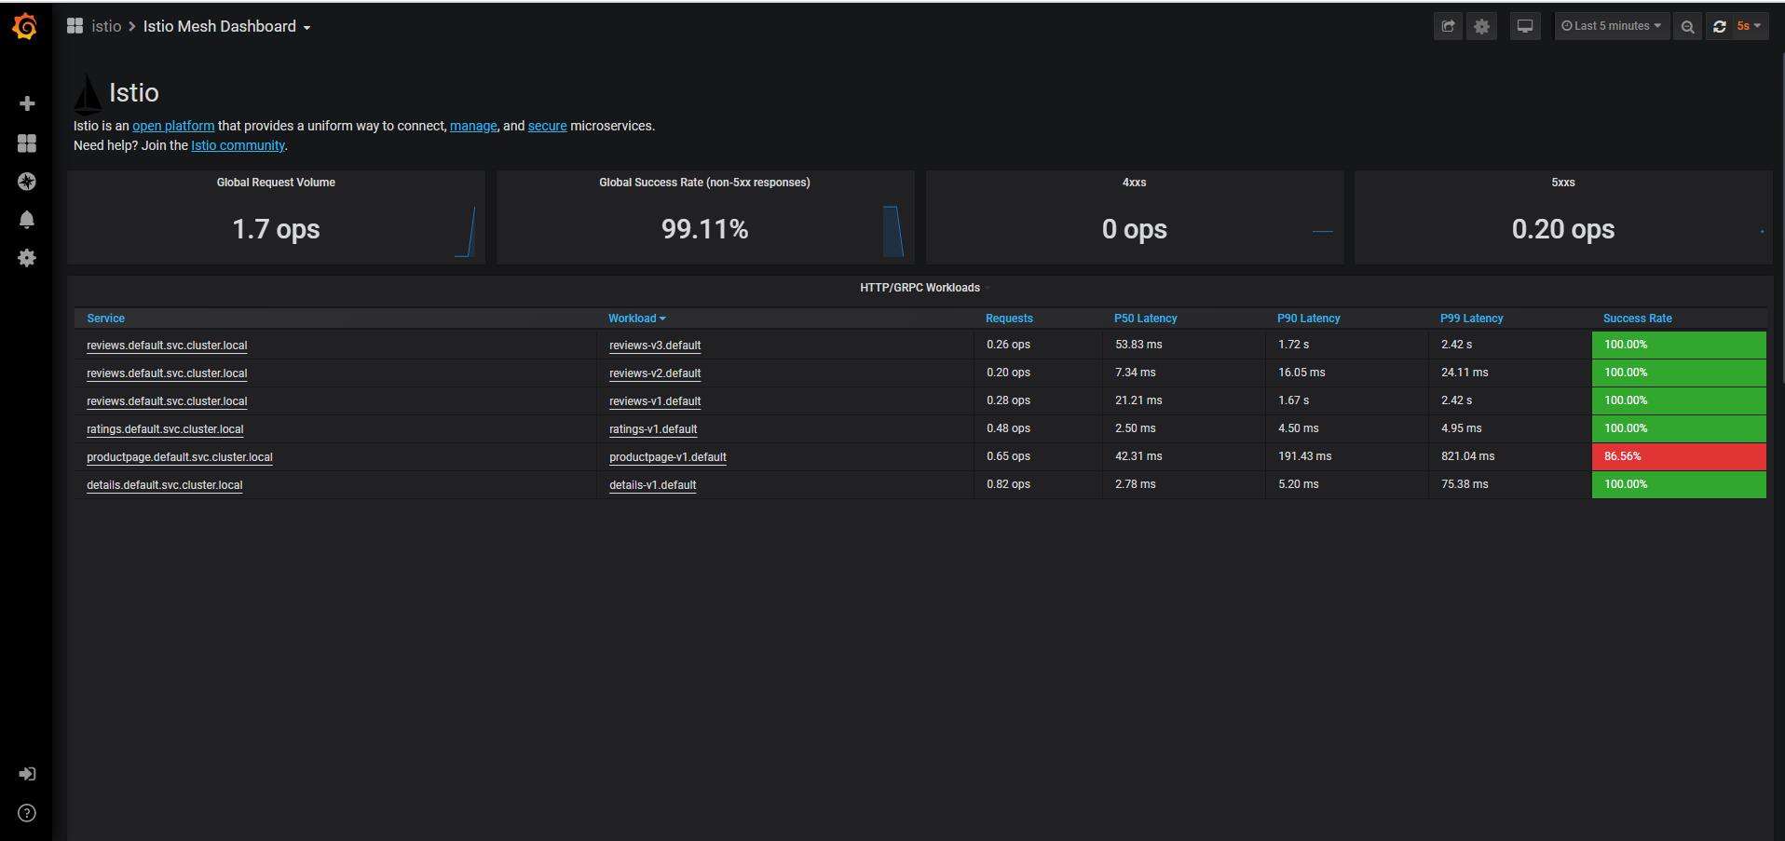Click the Grafana logo home icon
The image size is (1785, 841).
25,27
